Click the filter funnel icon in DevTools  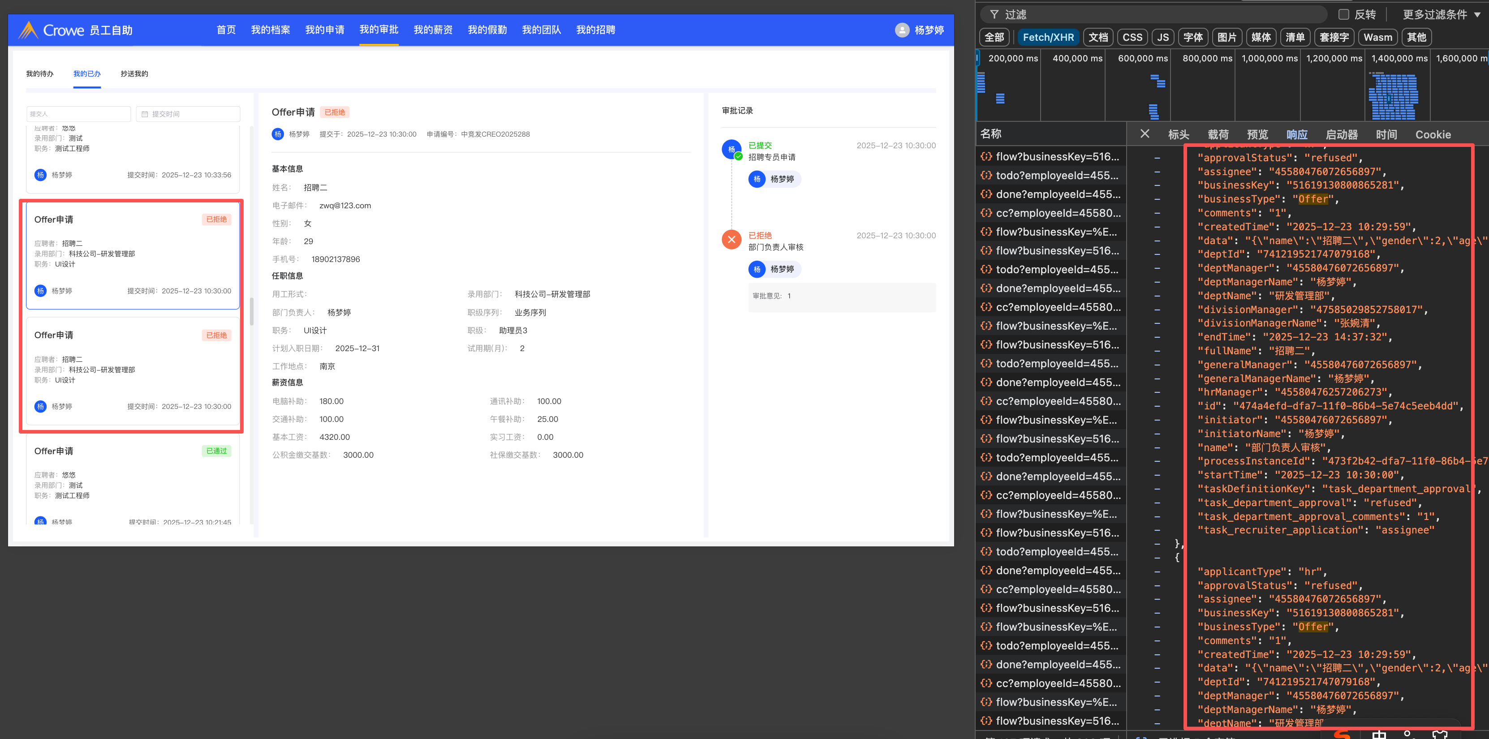click(994, 14)
